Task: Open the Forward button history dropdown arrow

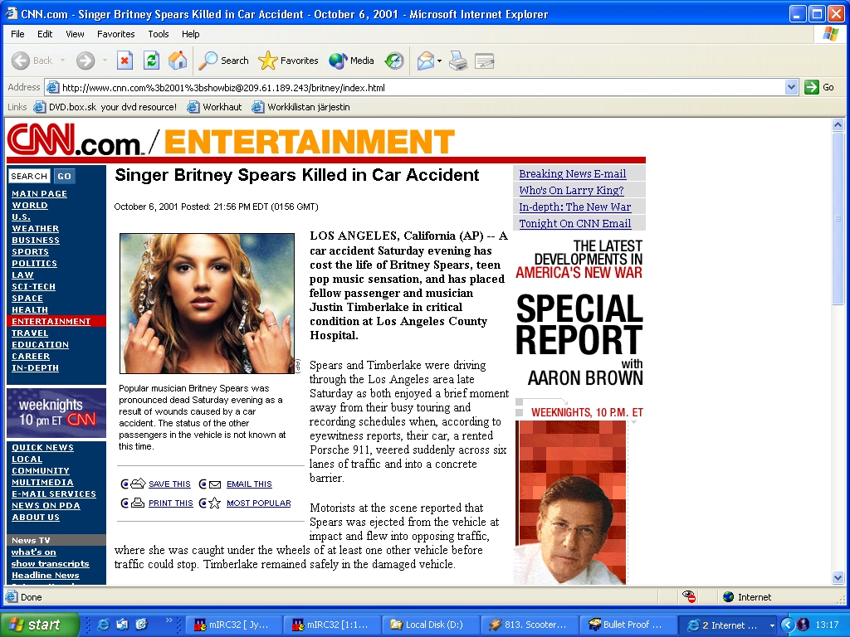Action: tap(105, 61)
